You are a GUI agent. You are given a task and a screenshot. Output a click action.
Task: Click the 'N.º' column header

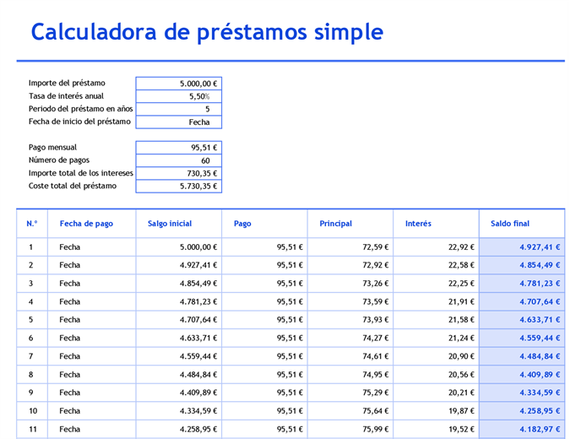pos(32,224)
